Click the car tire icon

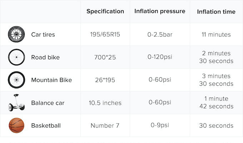16,35
